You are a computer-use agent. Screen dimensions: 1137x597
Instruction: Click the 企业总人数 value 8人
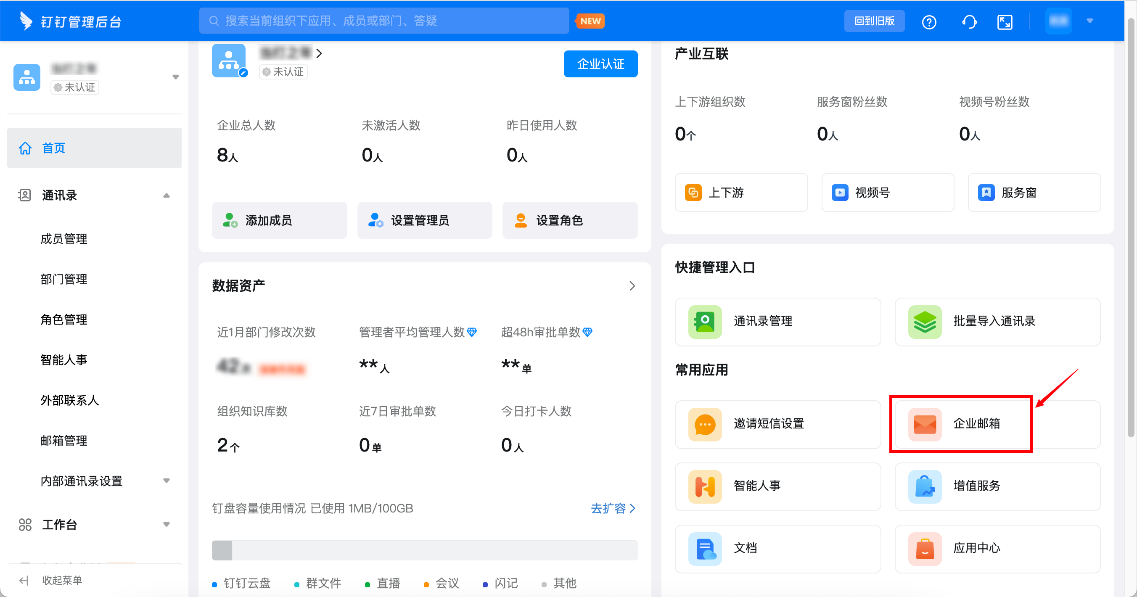point(227,155)
